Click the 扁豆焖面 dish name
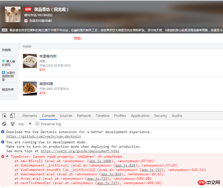The image size is (223, 188). 46,84
